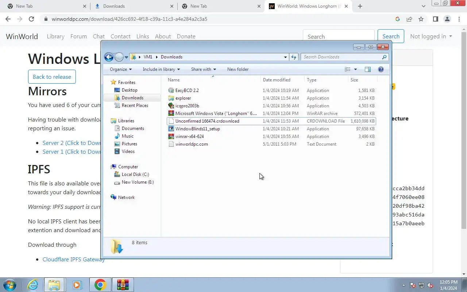Click VM1 in the address bar breadcrumb

pyautogui.click(x=148, y=57)
